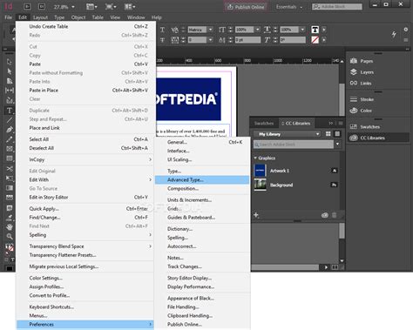Viewport: 413px width, 330px height.
Task: Select the Scissors tool
Action: 10,169
